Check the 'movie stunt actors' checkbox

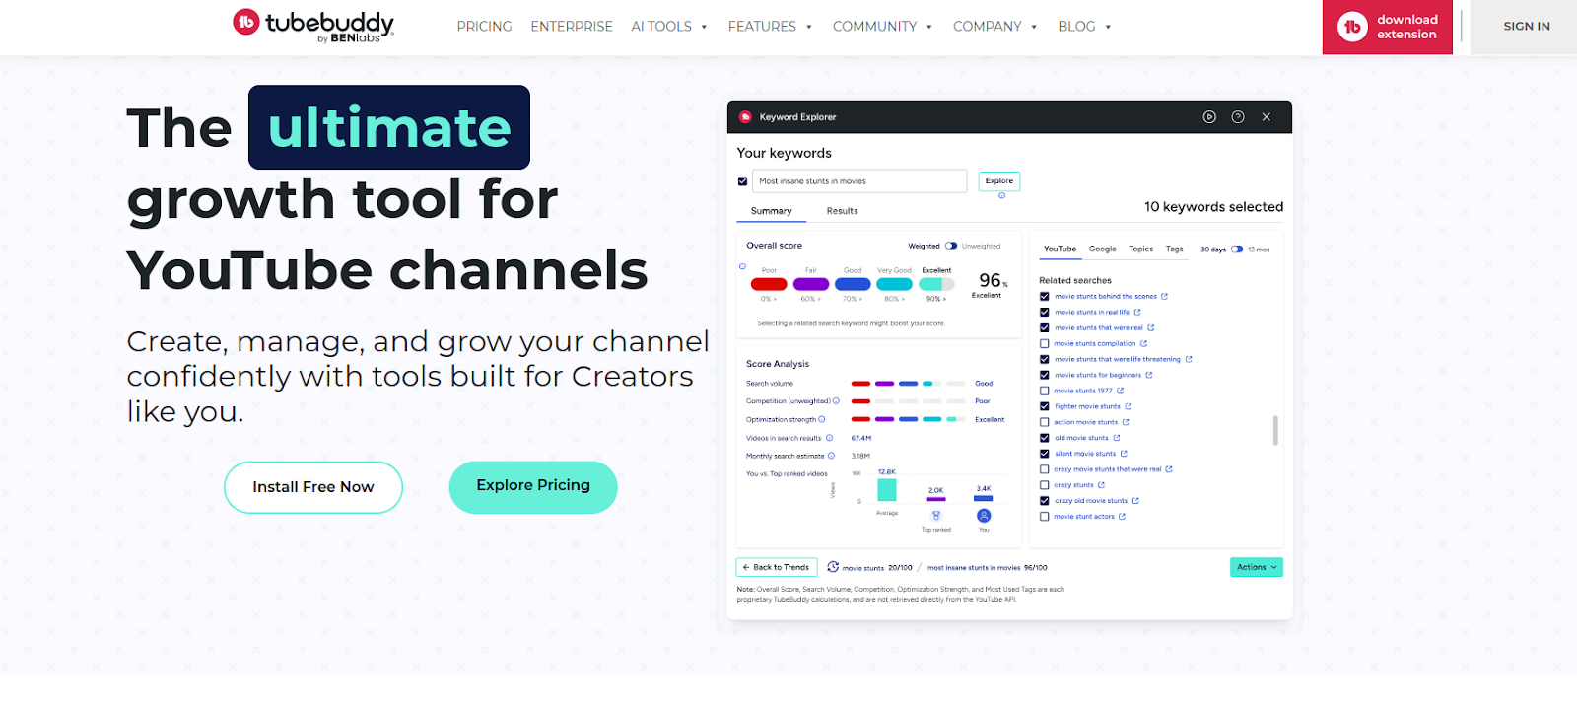(x=1045, y=517)
